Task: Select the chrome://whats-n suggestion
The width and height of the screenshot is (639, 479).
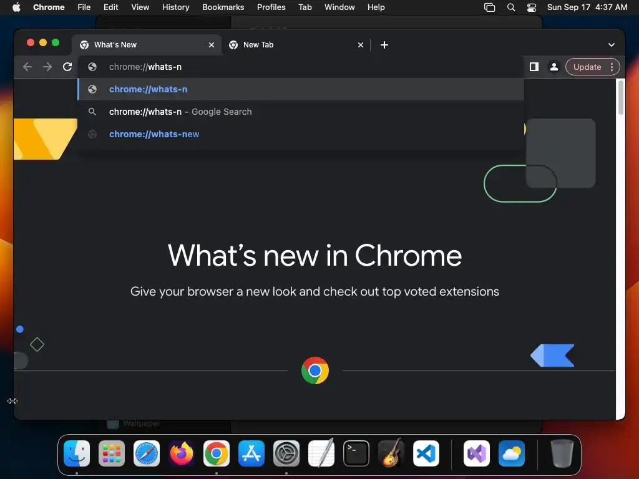Action: [x=301, y=89]
